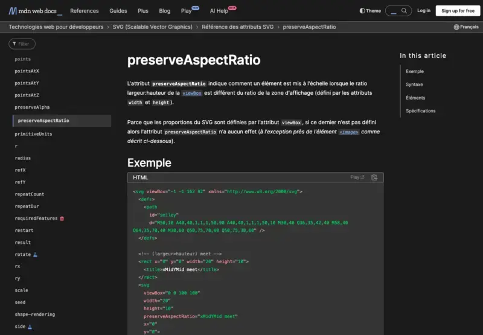
Task: Select pointsAtX in the sidebar
Action: point(27,71)
